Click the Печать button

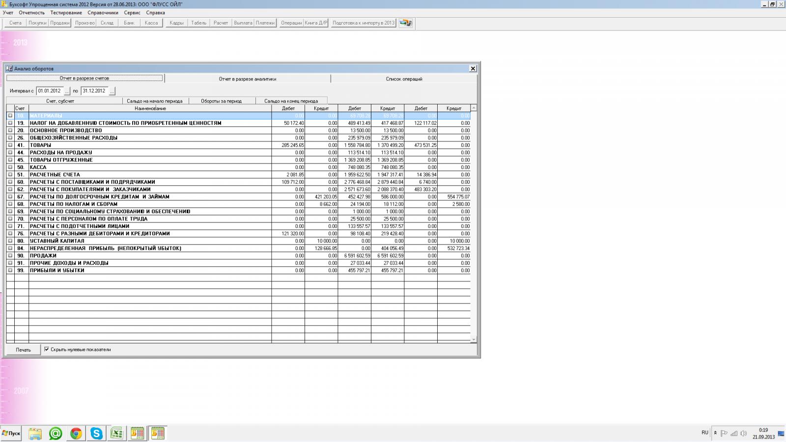(x=23, y=350)
